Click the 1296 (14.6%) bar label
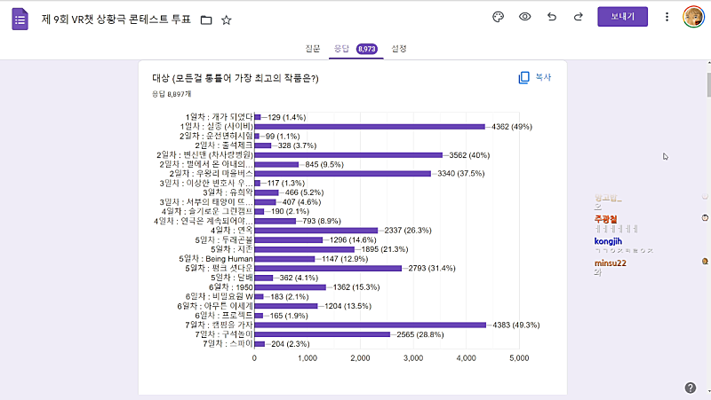Image resolution: width=711 pixels, height=400 pixels. [x=353, y=239]
